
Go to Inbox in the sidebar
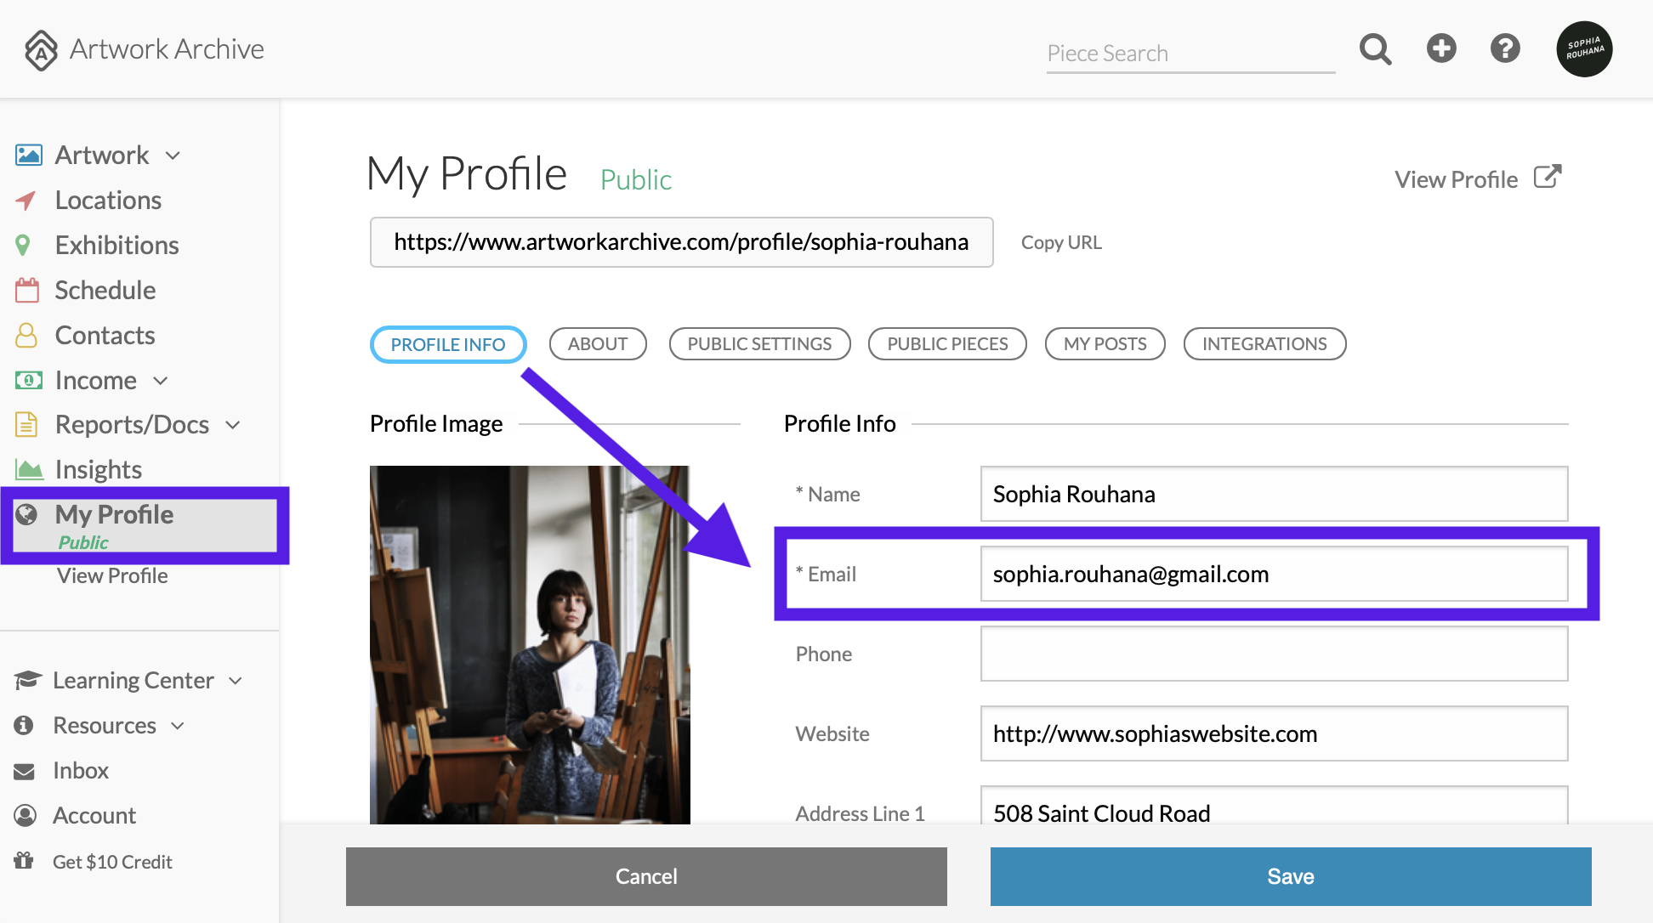[81, 771]
